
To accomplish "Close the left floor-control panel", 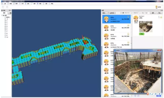I will tap(11, 10).
